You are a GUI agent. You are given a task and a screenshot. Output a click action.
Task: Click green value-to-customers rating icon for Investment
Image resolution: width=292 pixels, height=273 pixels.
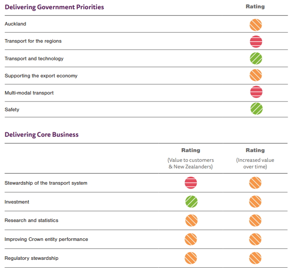click(191, 202)
